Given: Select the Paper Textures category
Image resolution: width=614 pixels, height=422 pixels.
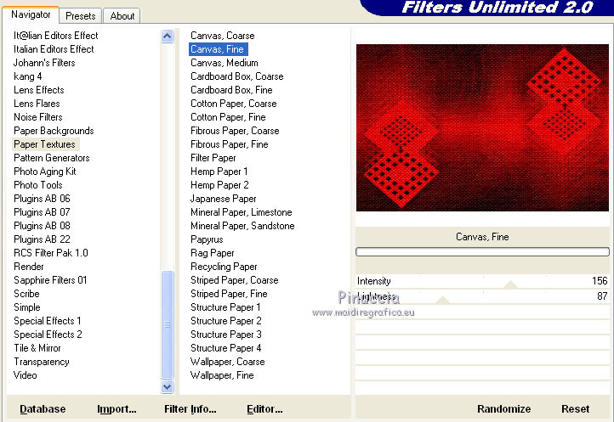Looking at the screenshot, I should pos(45,144).
